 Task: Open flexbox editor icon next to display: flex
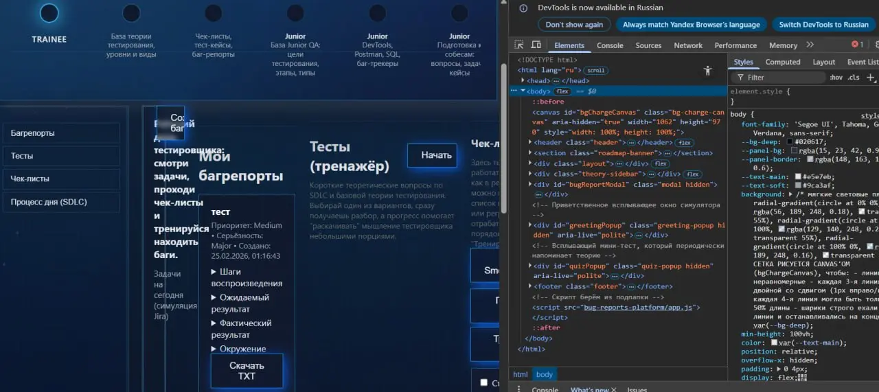[x=803, y=377]
